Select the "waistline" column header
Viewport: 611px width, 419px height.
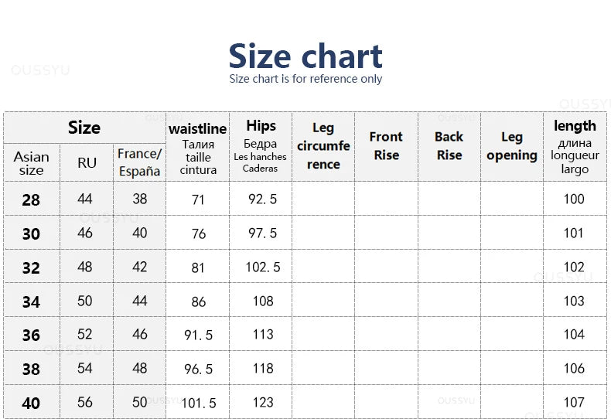pos(198,147)
